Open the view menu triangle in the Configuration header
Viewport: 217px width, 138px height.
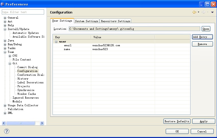tap(212, 12)
